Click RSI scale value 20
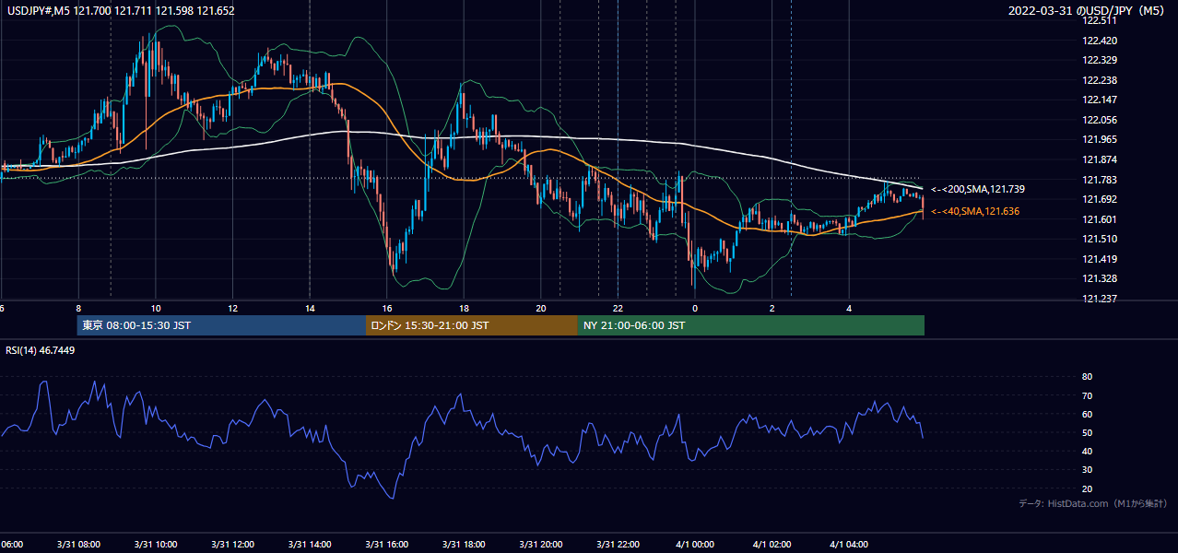The height and width of the screenshot is (553, 1178). coord(1088,488)
